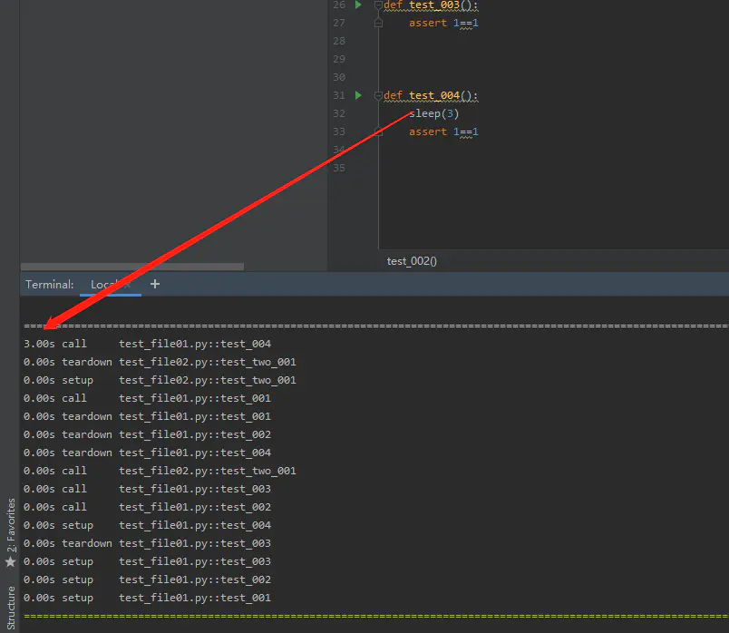The image size is (729, 633).
Task: Click setup test_file01.py::test_002 line
Action: coord(148,580)
